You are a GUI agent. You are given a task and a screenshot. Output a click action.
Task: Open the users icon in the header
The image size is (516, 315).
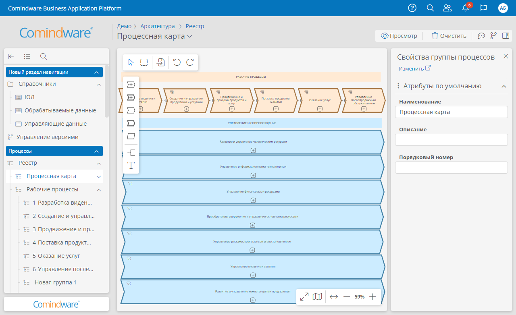click(x=447, y=8)
